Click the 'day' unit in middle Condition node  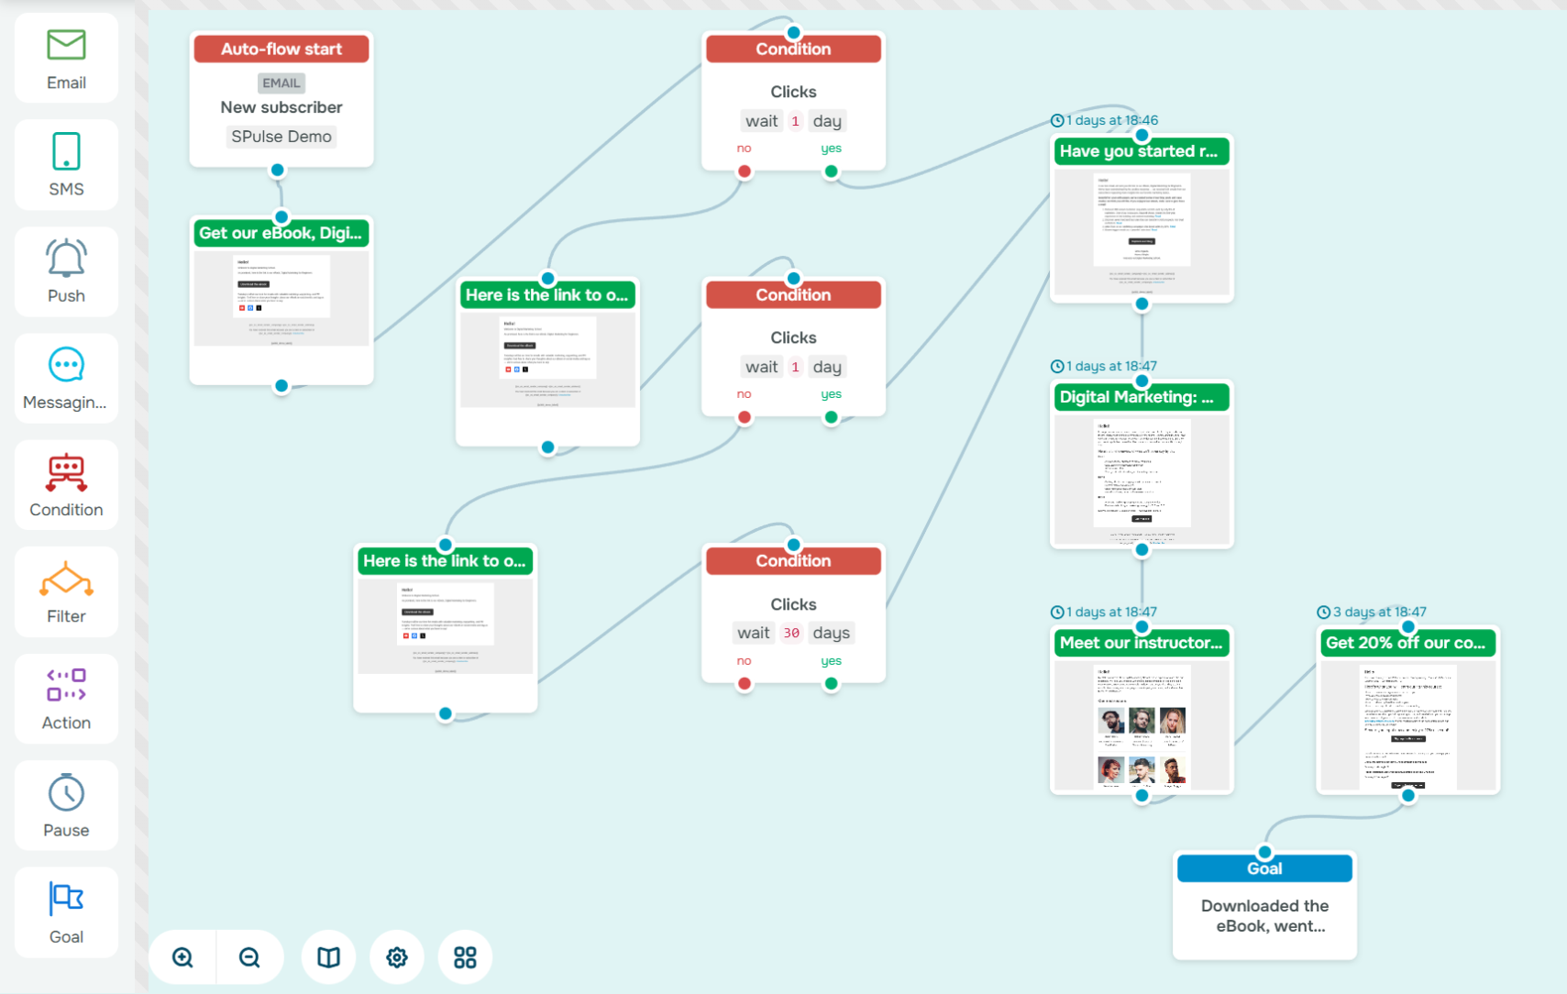point(827,367)
